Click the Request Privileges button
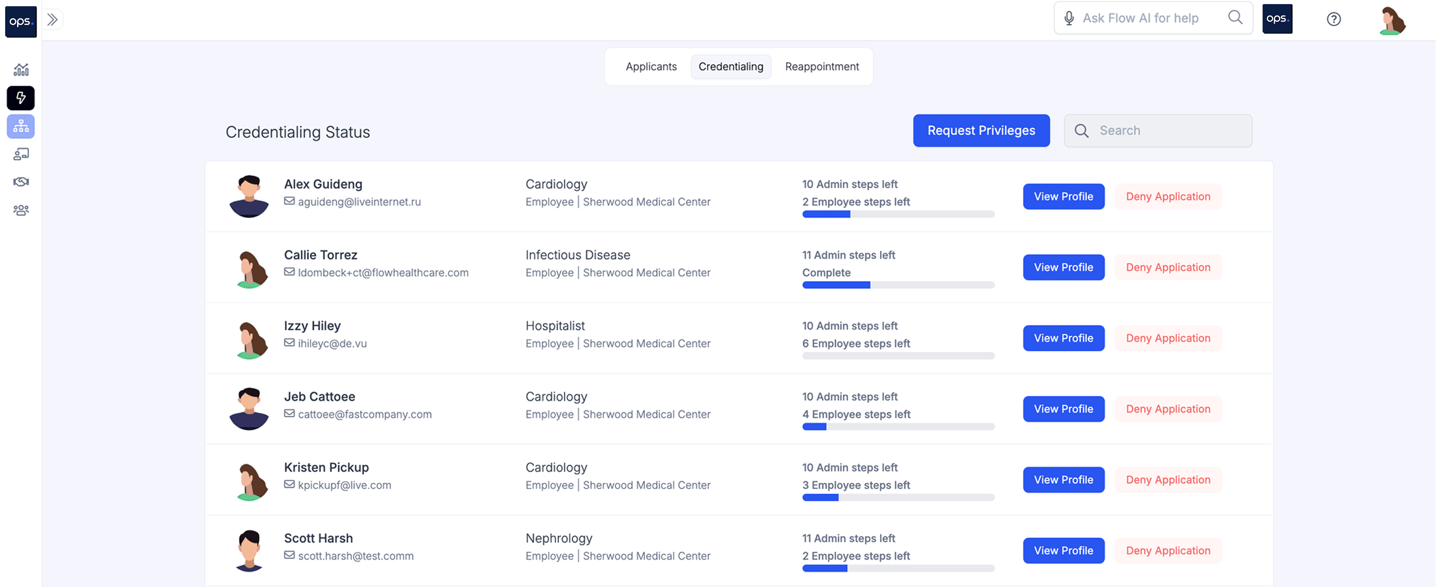This screenshot has height=587, width=1436. (981, 131)
